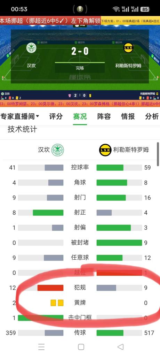160x358 pixels.
Task: Tap the scrolling ticker with 罗森博格
Action: click(80, 104)
